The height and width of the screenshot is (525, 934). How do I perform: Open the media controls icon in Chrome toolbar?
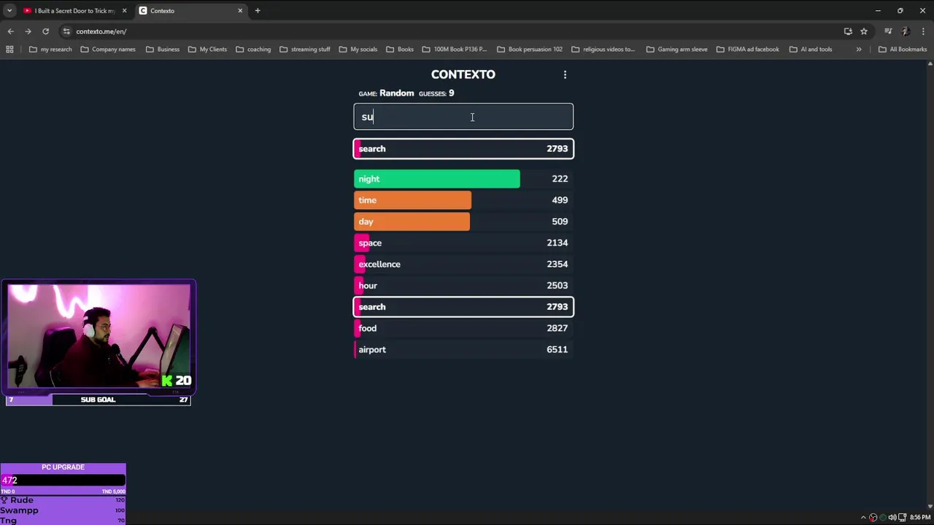(x=888, y=31)
